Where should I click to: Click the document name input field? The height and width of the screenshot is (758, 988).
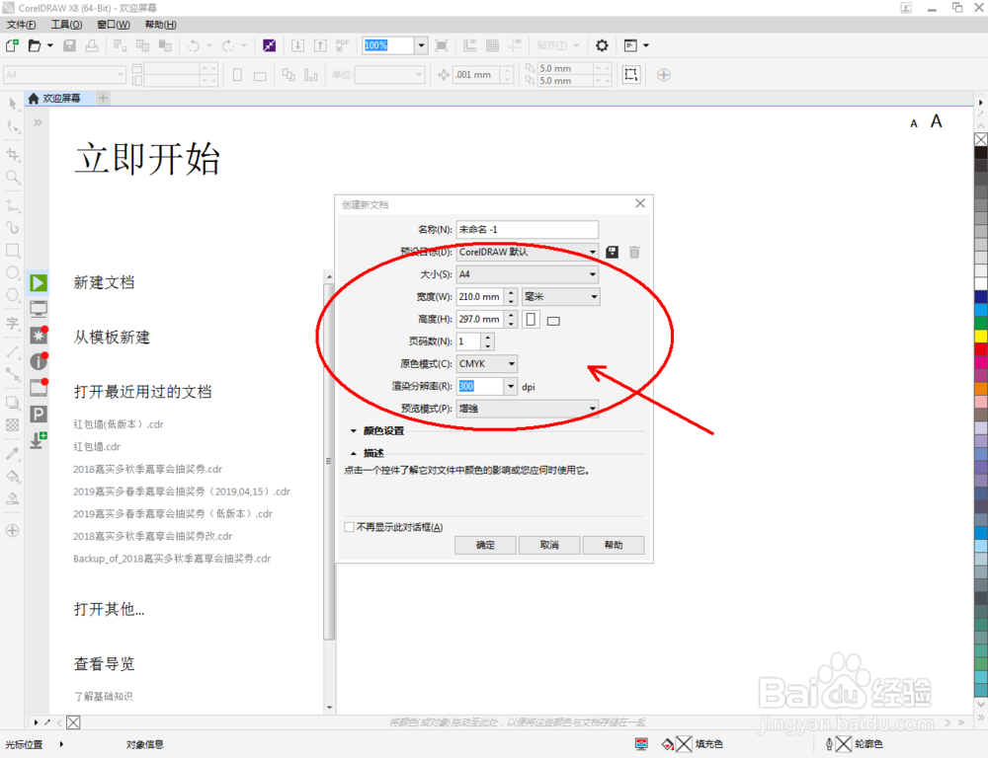(528, 230)
